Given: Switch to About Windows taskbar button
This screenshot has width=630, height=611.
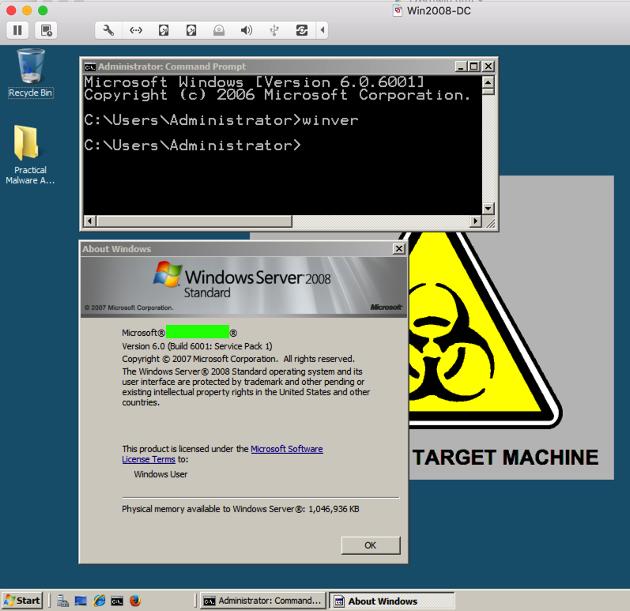Looking at the screenshot, I should pos(392,601).
